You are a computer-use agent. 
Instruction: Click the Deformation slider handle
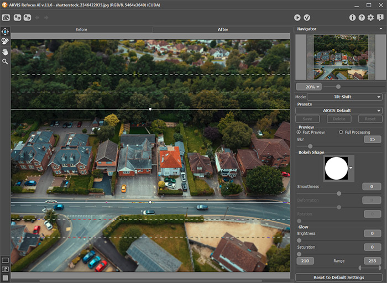339,207
